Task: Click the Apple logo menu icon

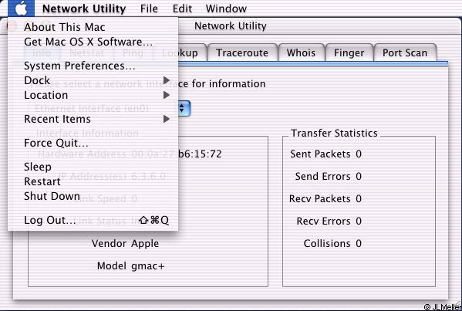Action: tap(22, 8)
